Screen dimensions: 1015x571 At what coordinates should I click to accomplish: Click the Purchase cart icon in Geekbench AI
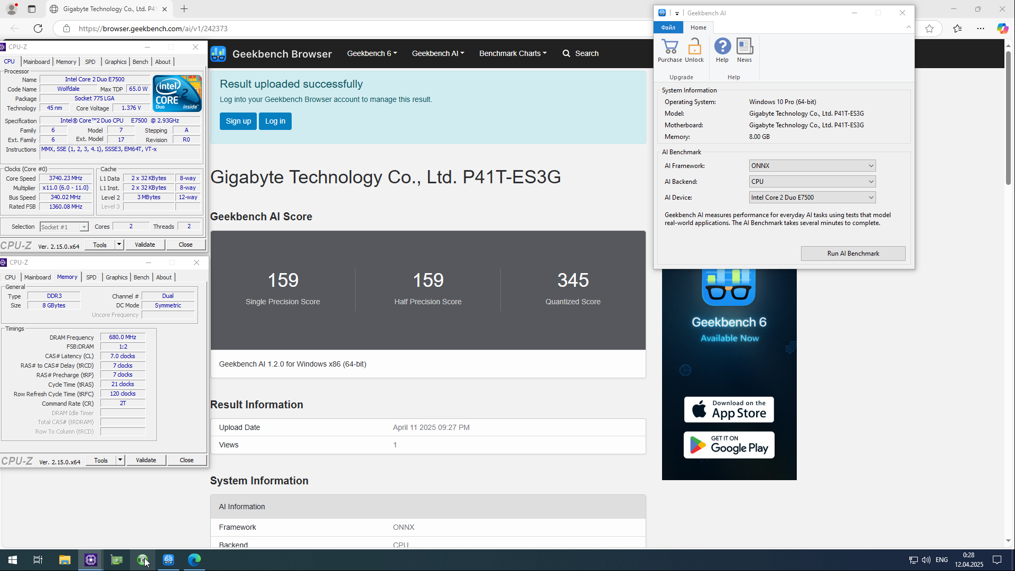(x=669, y=47)
